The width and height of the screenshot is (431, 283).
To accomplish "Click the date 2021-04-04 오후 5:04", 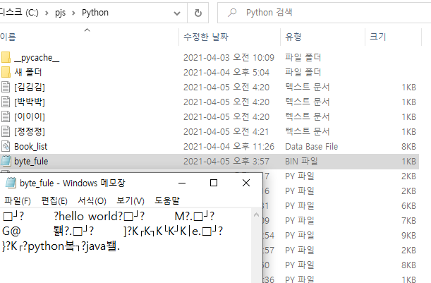I will pyautogui.click(x=226, y=73).
